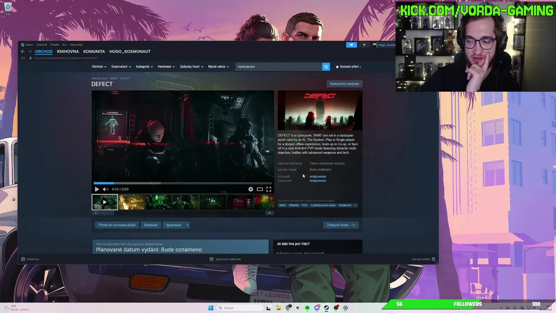Open Hugo_Kosmonaut account menu
Viewport: 556px width, 313px height.
(384, 45)
